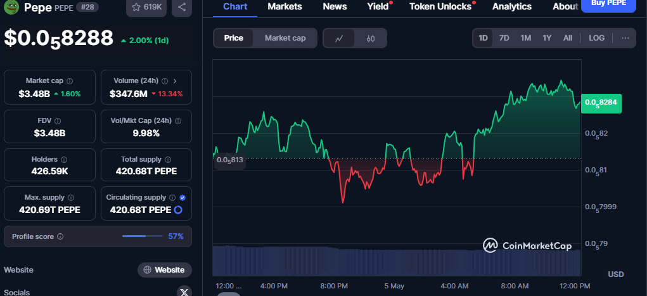
Task: Expand Volume (24h) chevron arrow
Action: [x=175, y=81]
